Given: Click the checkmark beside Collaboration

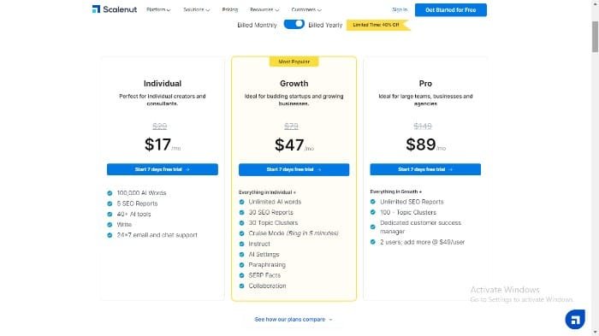Looking at the screenshot, I should [x=242, y=286].
